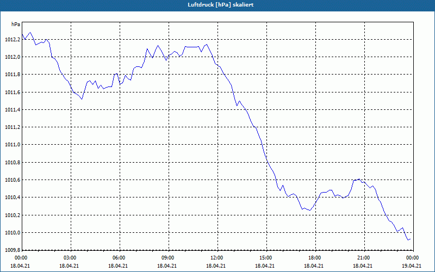This screenshot has width=435, height=272.
Task: Click the 1012,2 y-axis label
Action: pyautogui.click(x=13, y=40)
